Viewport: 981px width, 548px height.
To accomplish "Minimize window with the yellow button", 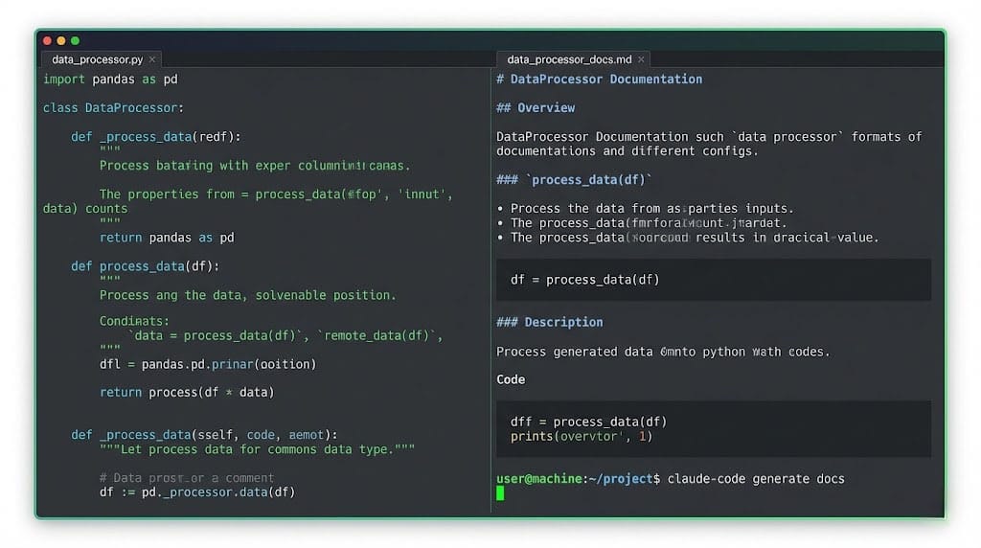I will (x=61, y=41).
